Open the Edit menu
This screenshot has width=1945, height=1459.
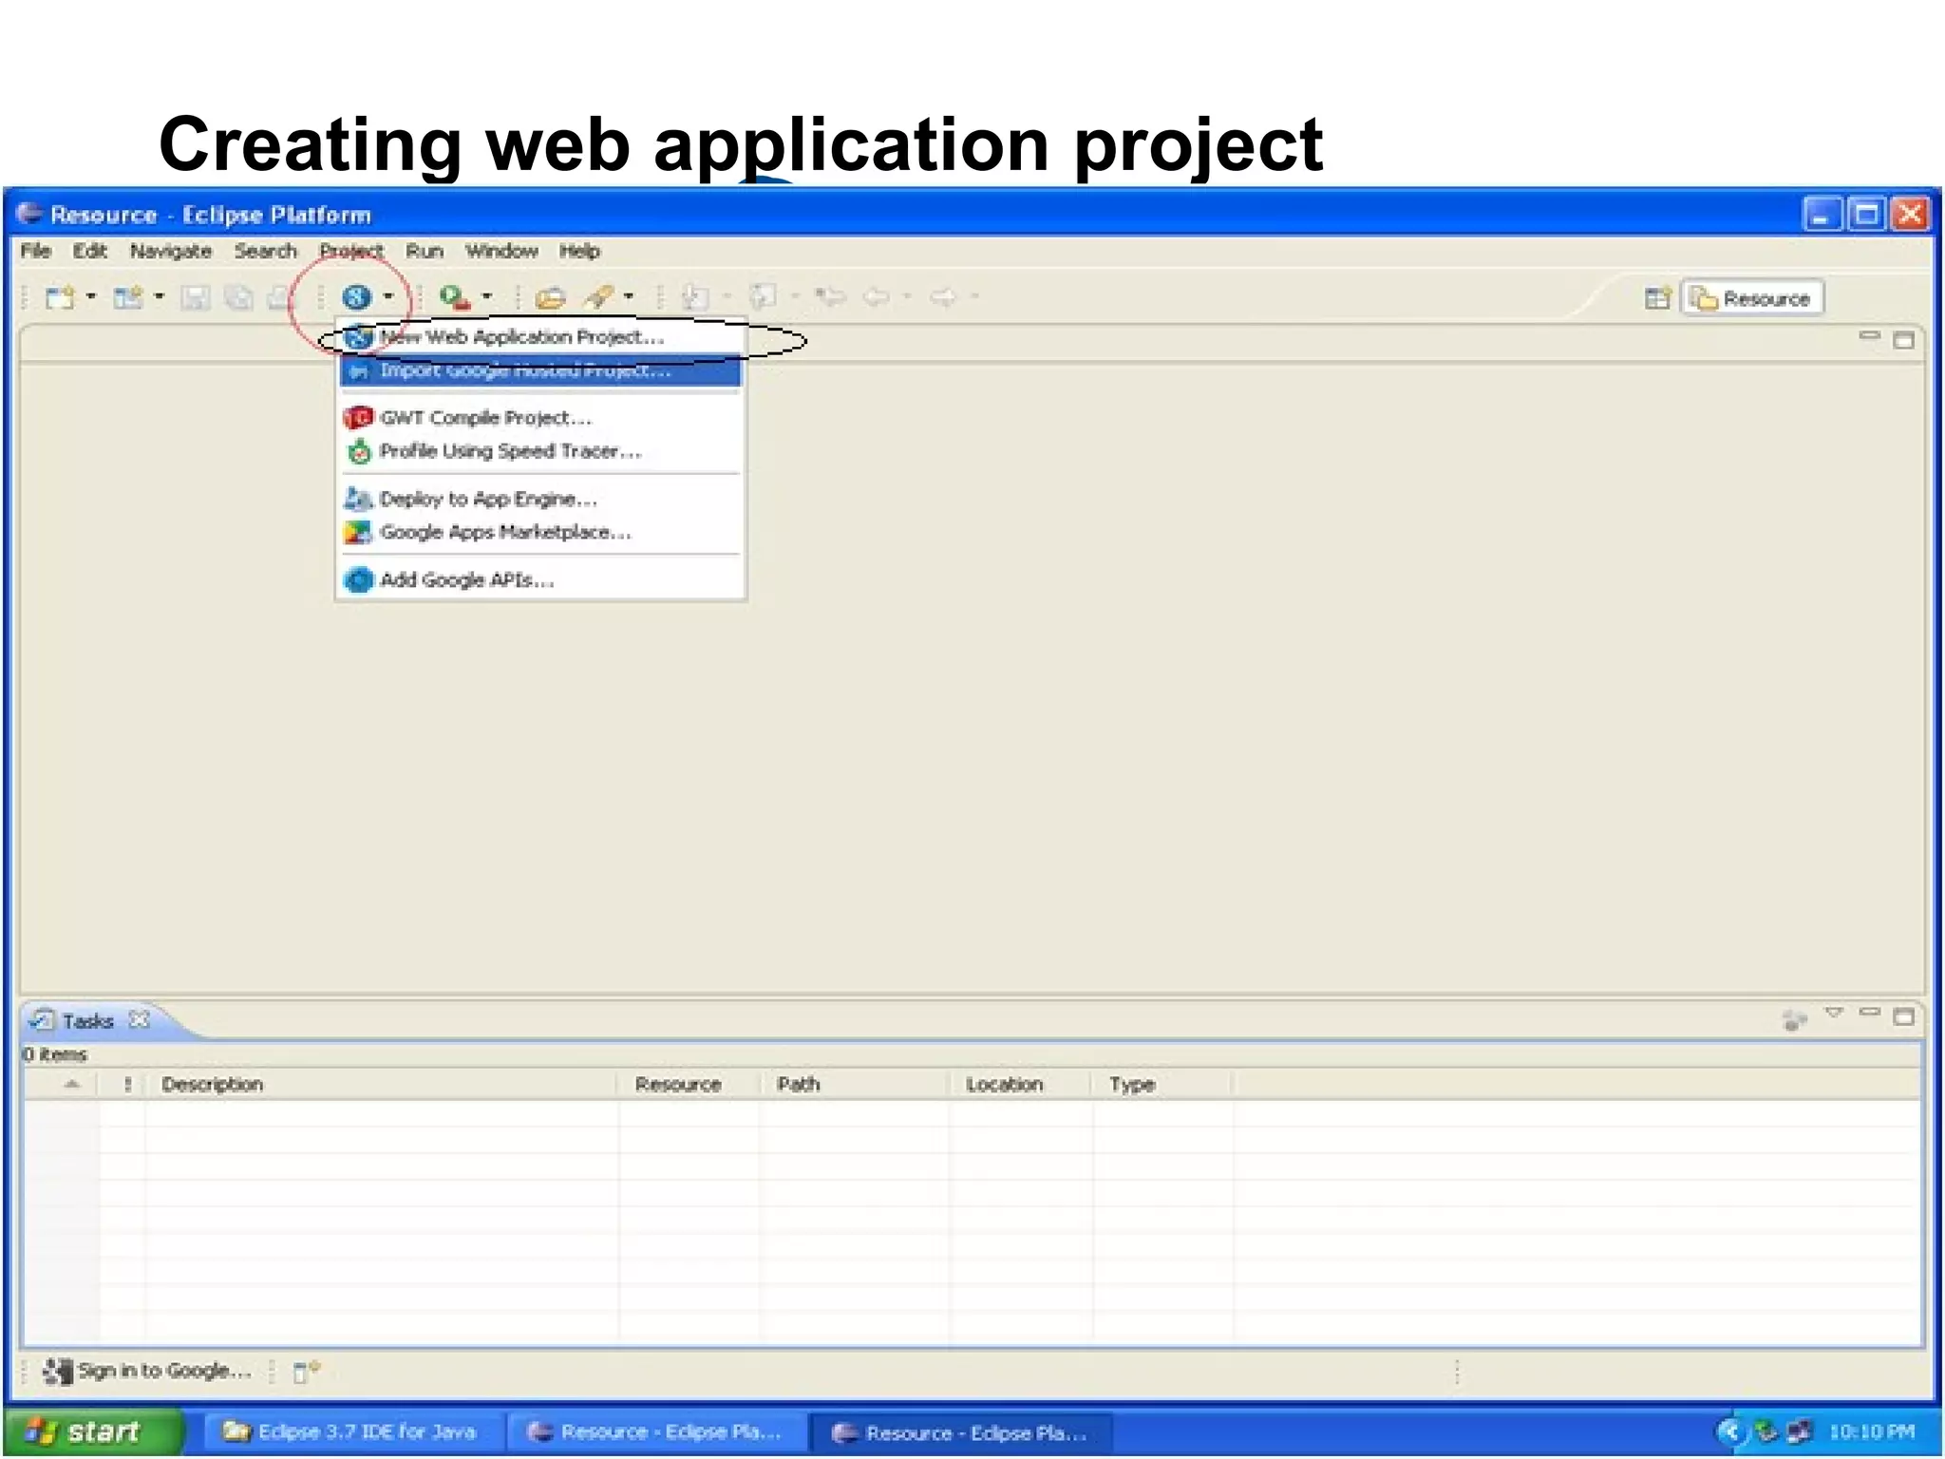90,251
